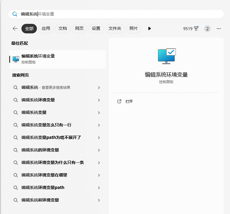The height and width of the screenshot is (214, 230).
Task: Expand chevron for 编辑系统环境变量path suggestion
Action: (99, 188)
